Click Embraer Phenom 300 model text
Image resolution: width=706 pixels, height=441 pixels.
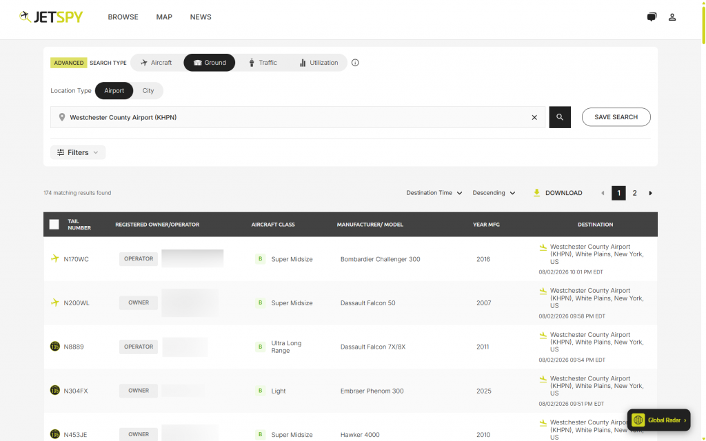click(x=372, y=391)
